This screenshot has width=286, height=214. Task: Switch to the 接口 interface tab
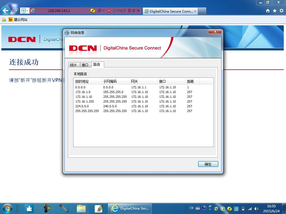pyautogui.click(x=85, y=65)
